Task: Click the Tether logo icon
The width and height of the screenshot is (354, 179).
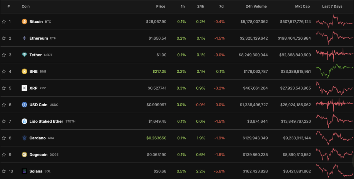Action: point(25,55)
